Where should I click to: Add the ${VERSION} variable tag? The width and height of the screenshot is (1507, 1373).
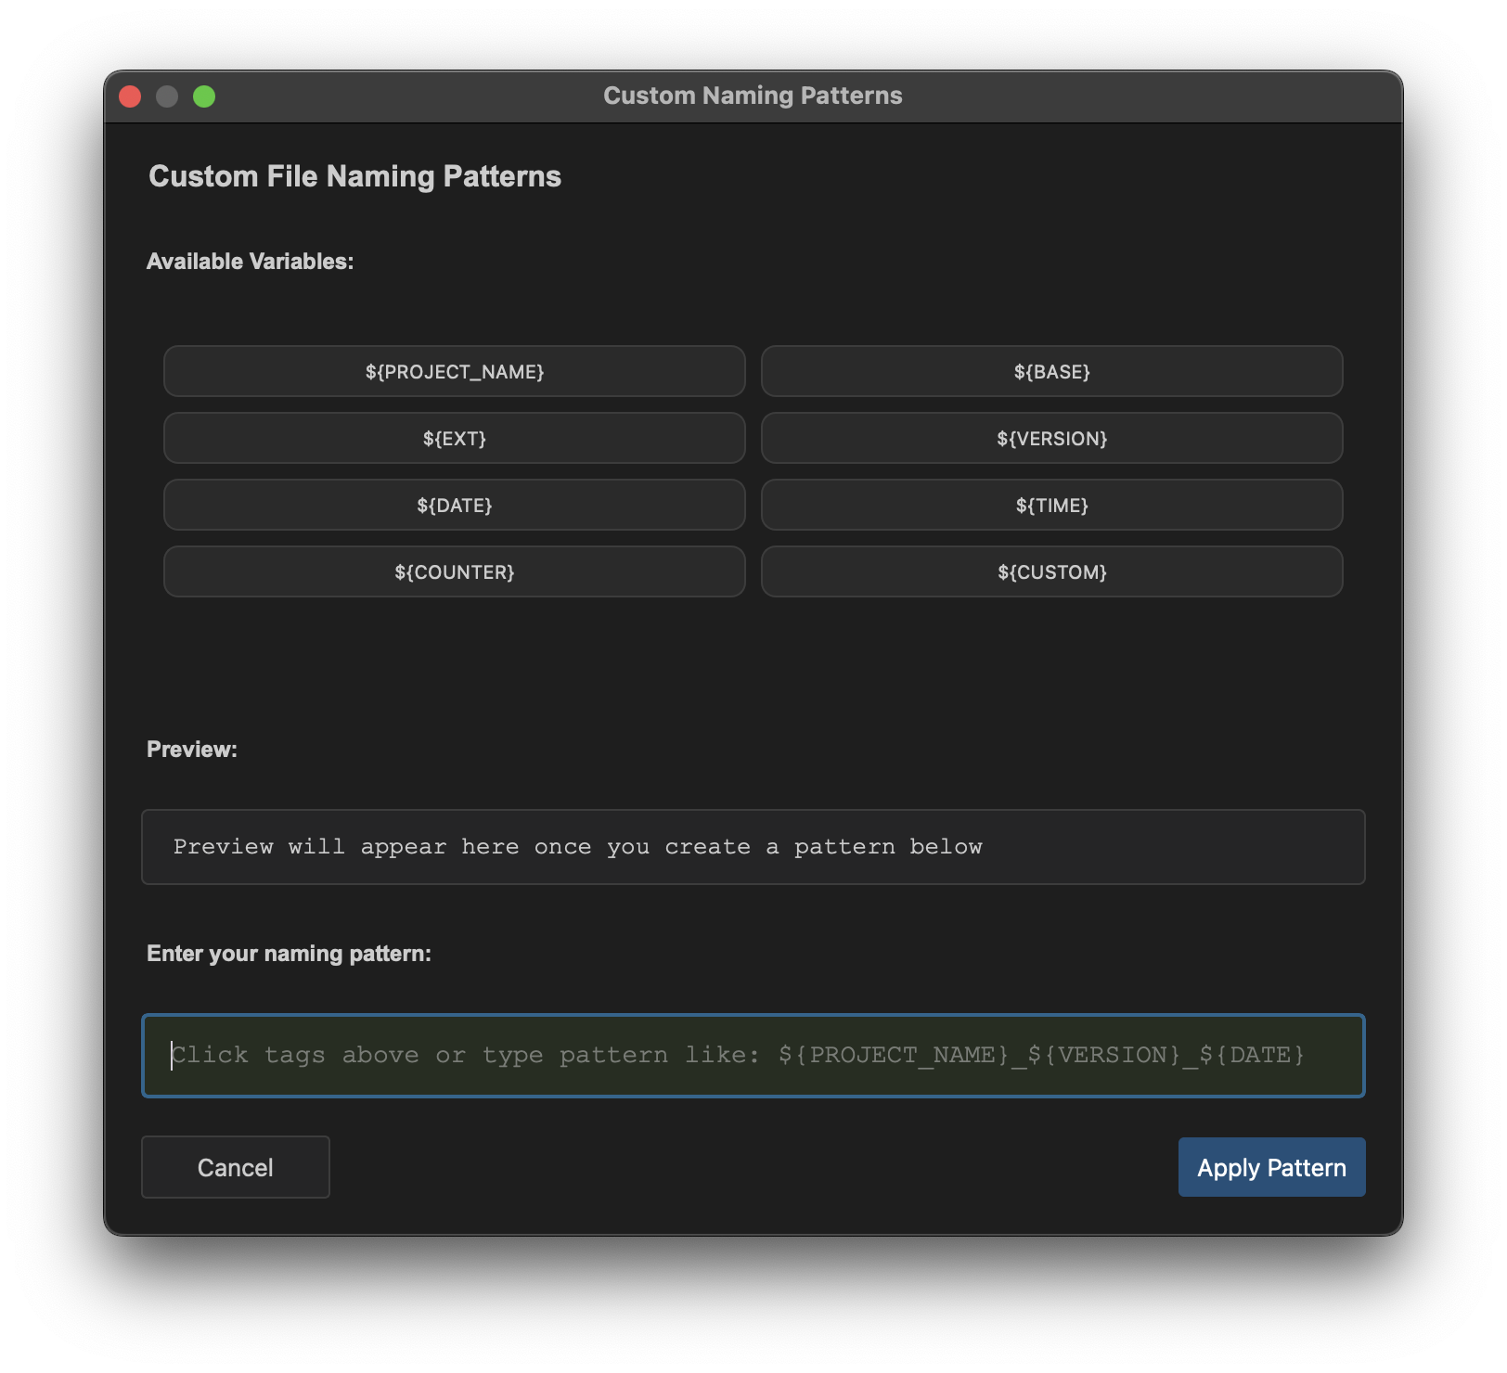pos(1051,438)
